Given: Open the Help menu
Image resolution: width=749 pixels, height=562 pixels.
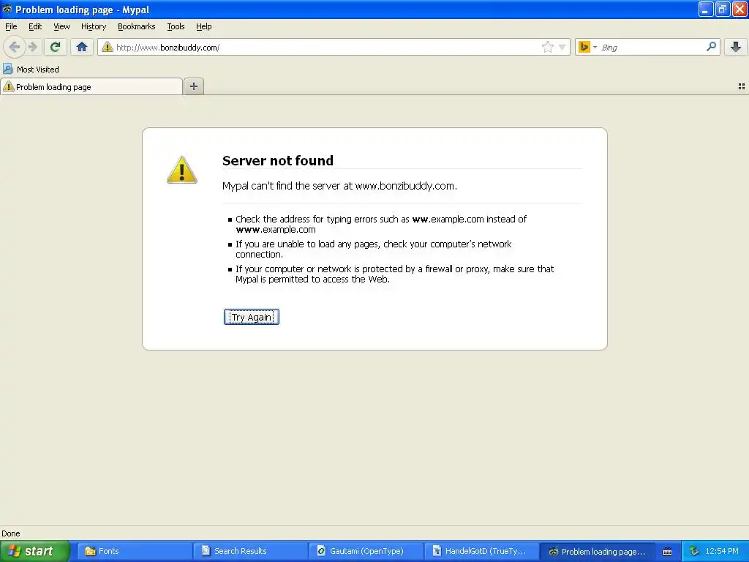Looking at the screenshot, I should click(x=203, y=27).
